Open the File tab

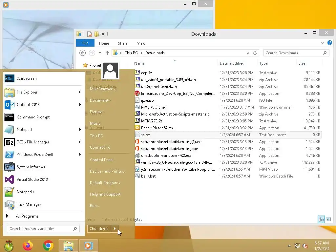click(x=85, y=43)
